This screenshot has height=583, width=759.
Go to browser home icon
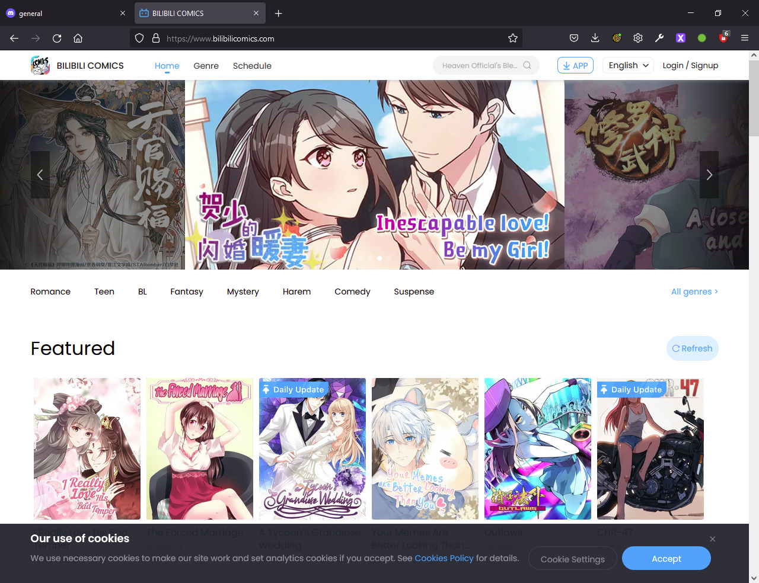tap(78, 38)
